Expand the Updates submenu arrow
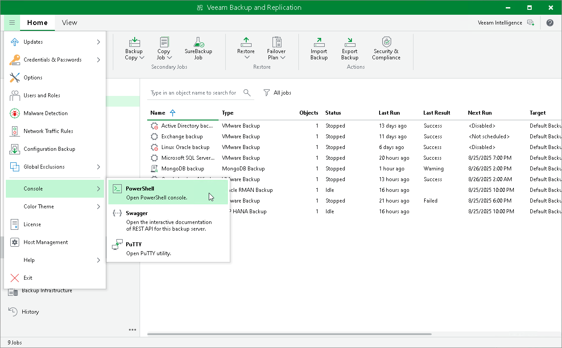Screen dimensions: 562x348 coord(98,42)
